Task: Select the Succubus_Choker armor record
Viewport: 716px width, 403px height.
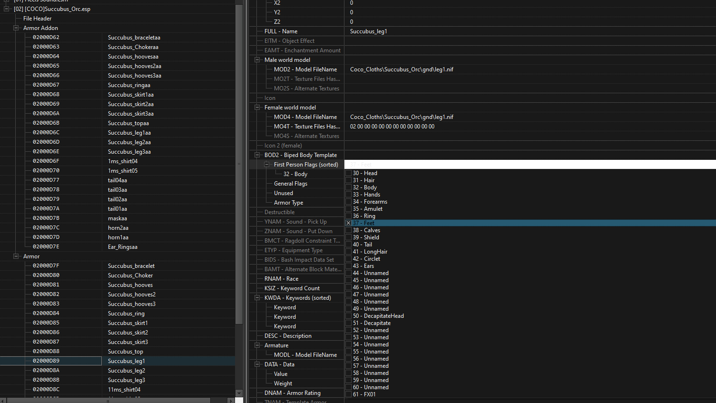Action: 130,275
